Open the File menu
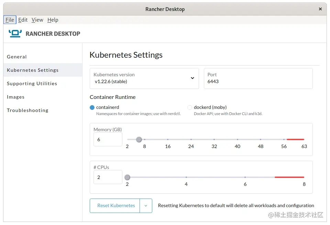This screenshot has width=330, height=225. (10, 20)
